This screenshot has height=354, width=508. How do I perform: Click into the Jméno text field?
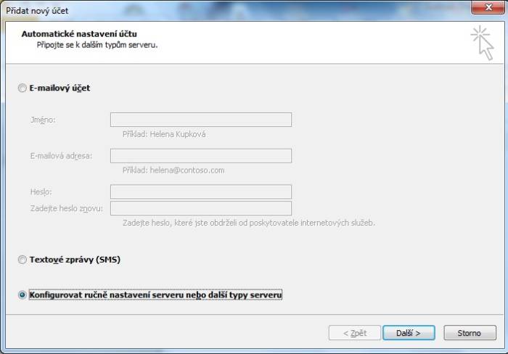click(201, 120)
